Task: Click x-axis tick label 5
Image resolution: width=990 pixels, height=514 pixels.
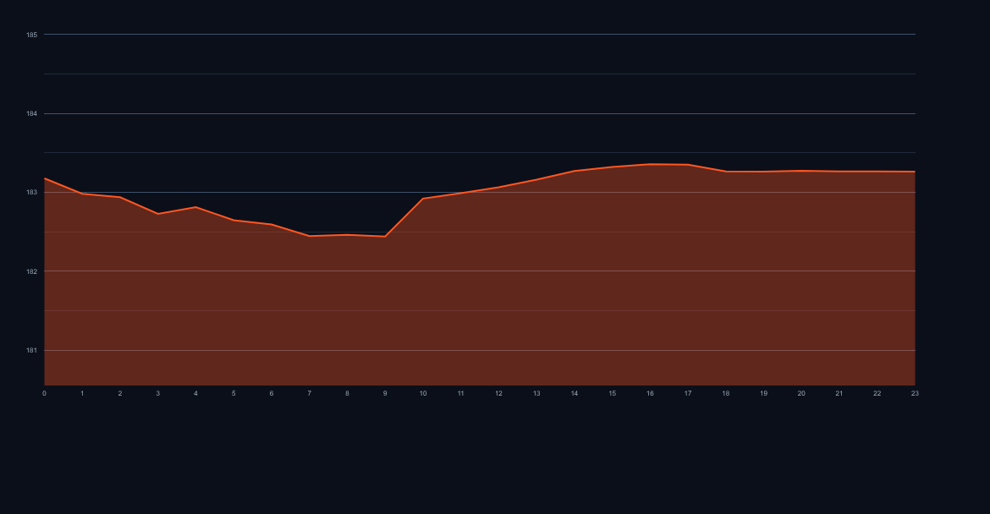Action: [x=234, y=394]
